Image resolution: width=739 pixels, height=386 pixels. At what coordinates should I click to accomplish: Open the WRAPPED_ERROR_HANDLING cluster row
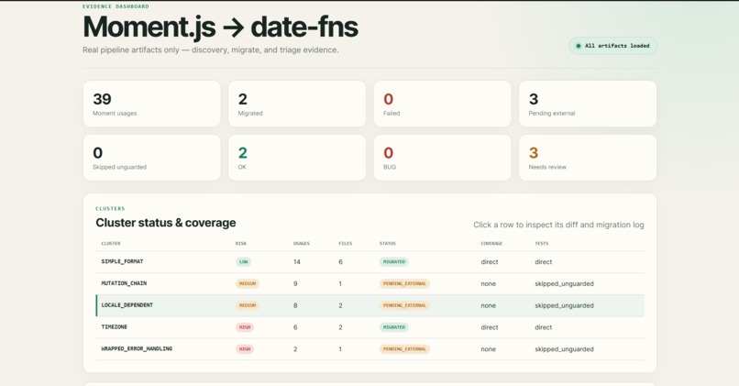[x=370, y=349]
